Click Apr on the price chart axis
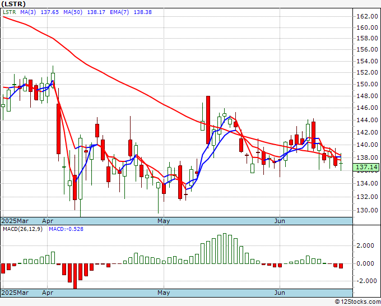The image size is (381, 306). [48, 221]
